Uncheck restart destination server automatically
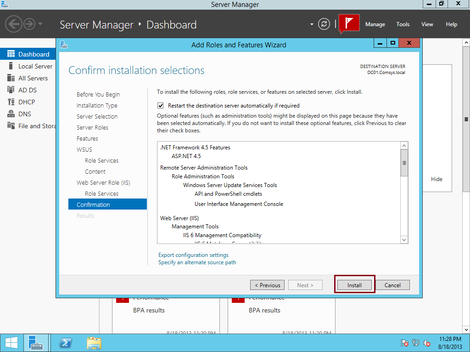The image size is (470, 352). 160,105
